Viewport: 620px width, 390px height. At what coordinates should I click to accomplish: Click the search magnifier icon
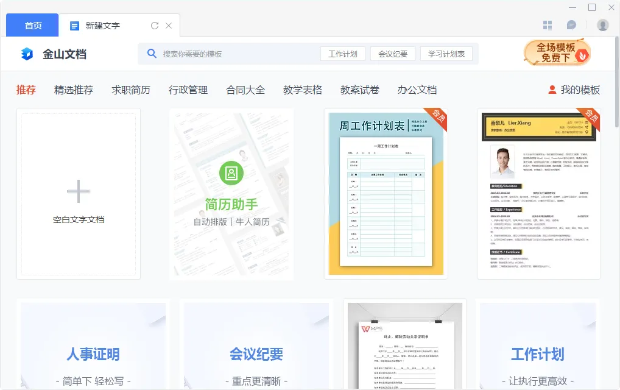click(x=152, y=54)
